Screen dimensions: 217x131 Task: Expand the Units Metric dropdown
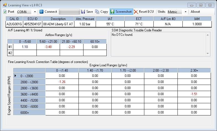185,12
